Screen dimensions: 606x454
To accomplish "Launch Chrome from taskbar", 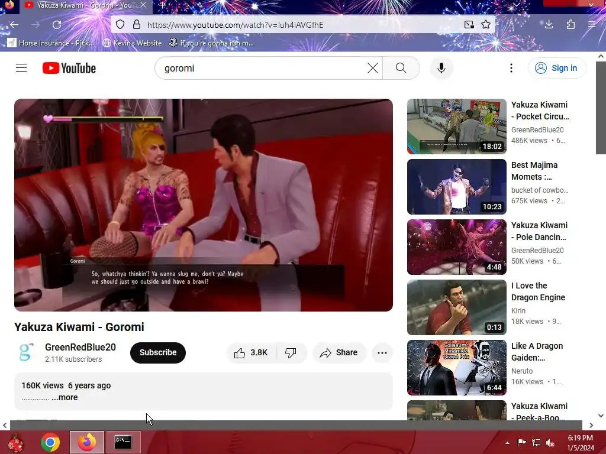I will tap(50, 442).
